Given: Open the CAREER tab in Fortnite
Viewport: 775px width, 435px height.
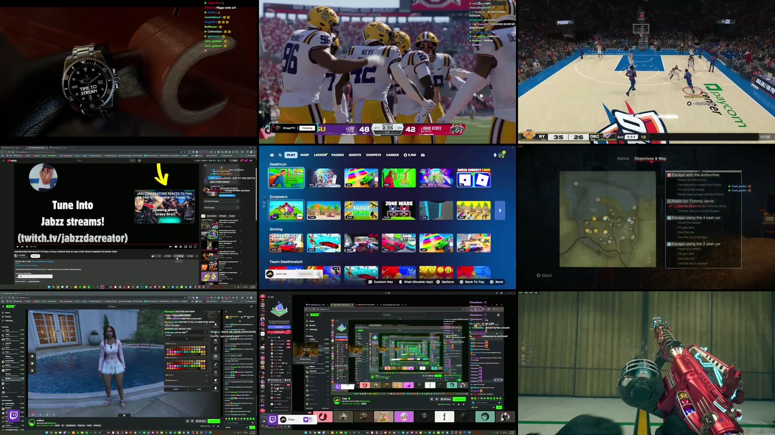Looking at the screenshot, I should coord(392,155).
